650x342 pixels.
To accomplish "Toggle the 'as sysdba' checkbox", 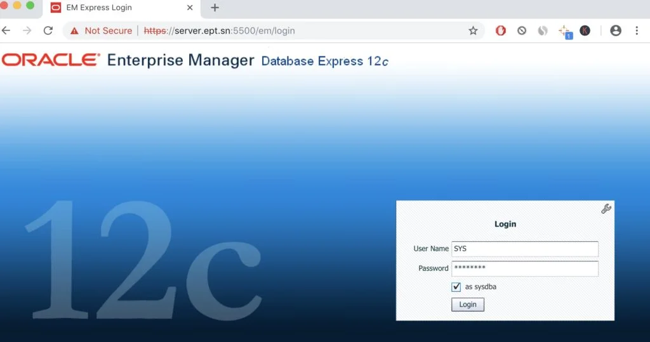I will [x=456, y=287].
